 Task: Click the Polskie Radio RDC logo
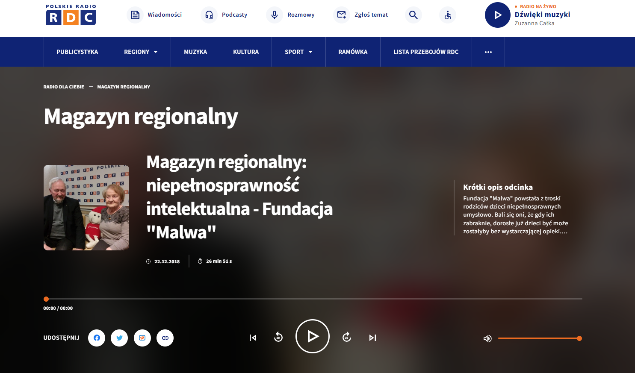pyautogui.click(x=71, y=15)
